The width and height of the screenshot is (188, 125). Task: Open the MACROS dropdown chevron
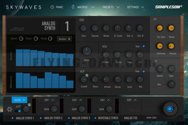(x=93, y=7)
